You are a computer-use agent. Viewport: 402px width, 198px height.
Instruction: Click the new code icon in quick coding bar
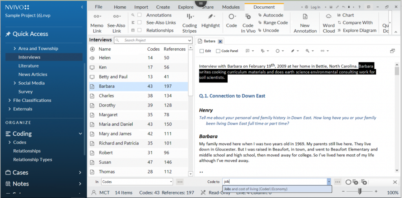(364, 182)
